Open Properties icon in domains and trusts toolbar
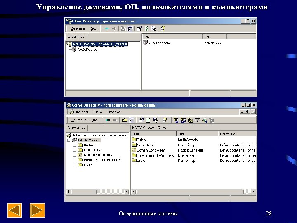This screenshot has height=223, width=297. tap(139, 28)
